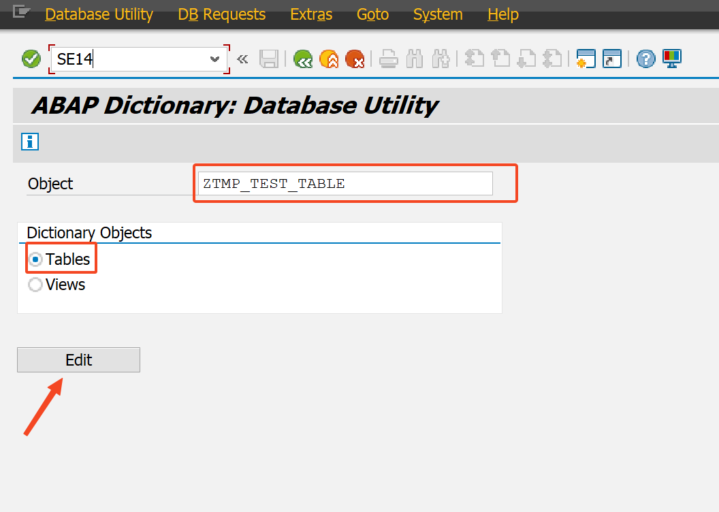Open the System menu

coord(437,14)
